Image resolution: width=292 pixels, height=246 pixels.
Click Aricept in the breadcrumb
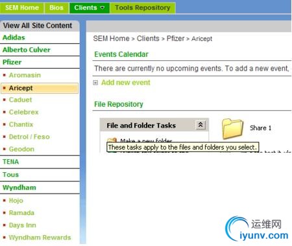tap(202, 39)
